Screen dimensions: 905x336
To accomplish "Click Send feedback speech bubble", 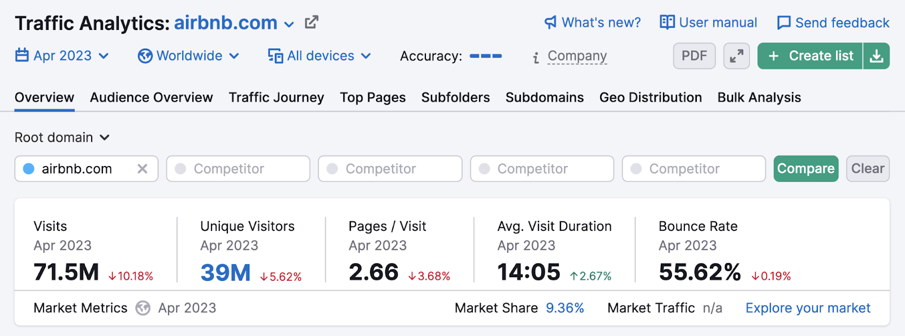I will point(833,23).
